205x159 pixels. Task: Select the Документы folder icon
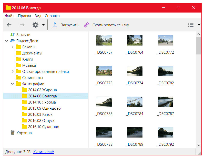[18, 53]
